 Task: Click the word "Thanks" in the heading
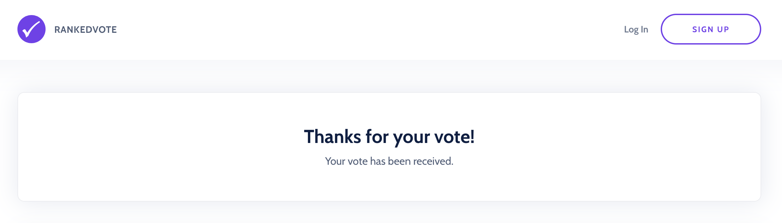point(332,137)
